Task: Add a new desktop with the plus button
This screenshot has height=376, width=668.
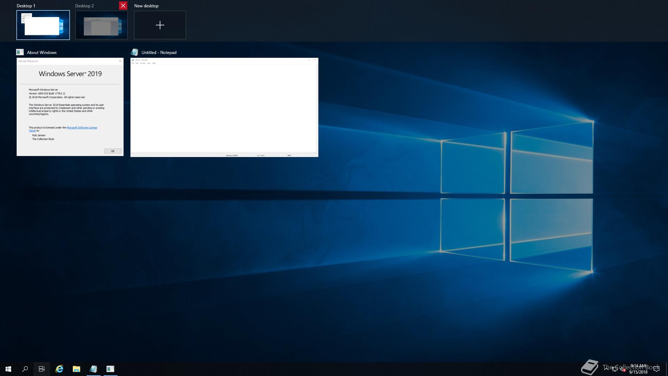Action: click(160, 25)
